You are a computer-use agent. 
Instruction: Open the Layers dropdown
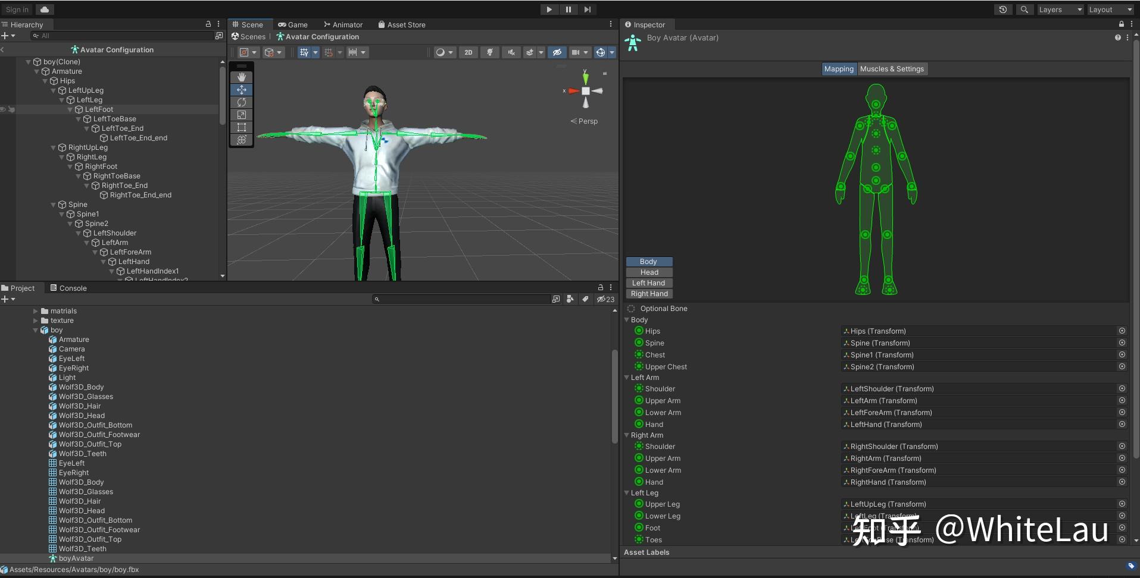pos(1060,10)
